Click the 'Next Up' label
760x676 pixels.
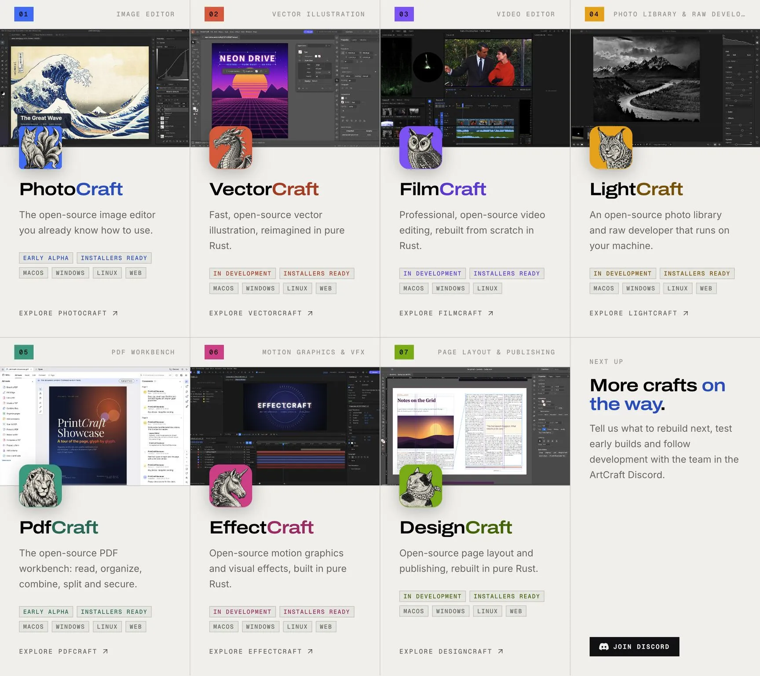607,362
